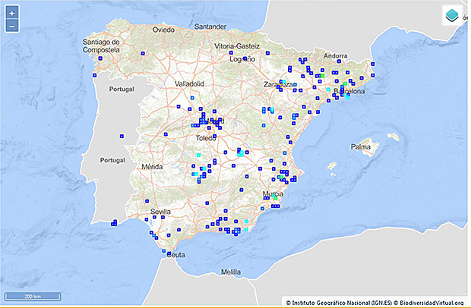
Task: Click the zoom in plus button
Action: pyautogui.click(x=11, y=14)
